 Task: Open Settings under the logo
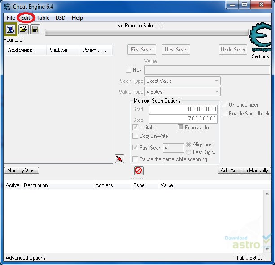[x=260, y=56]
